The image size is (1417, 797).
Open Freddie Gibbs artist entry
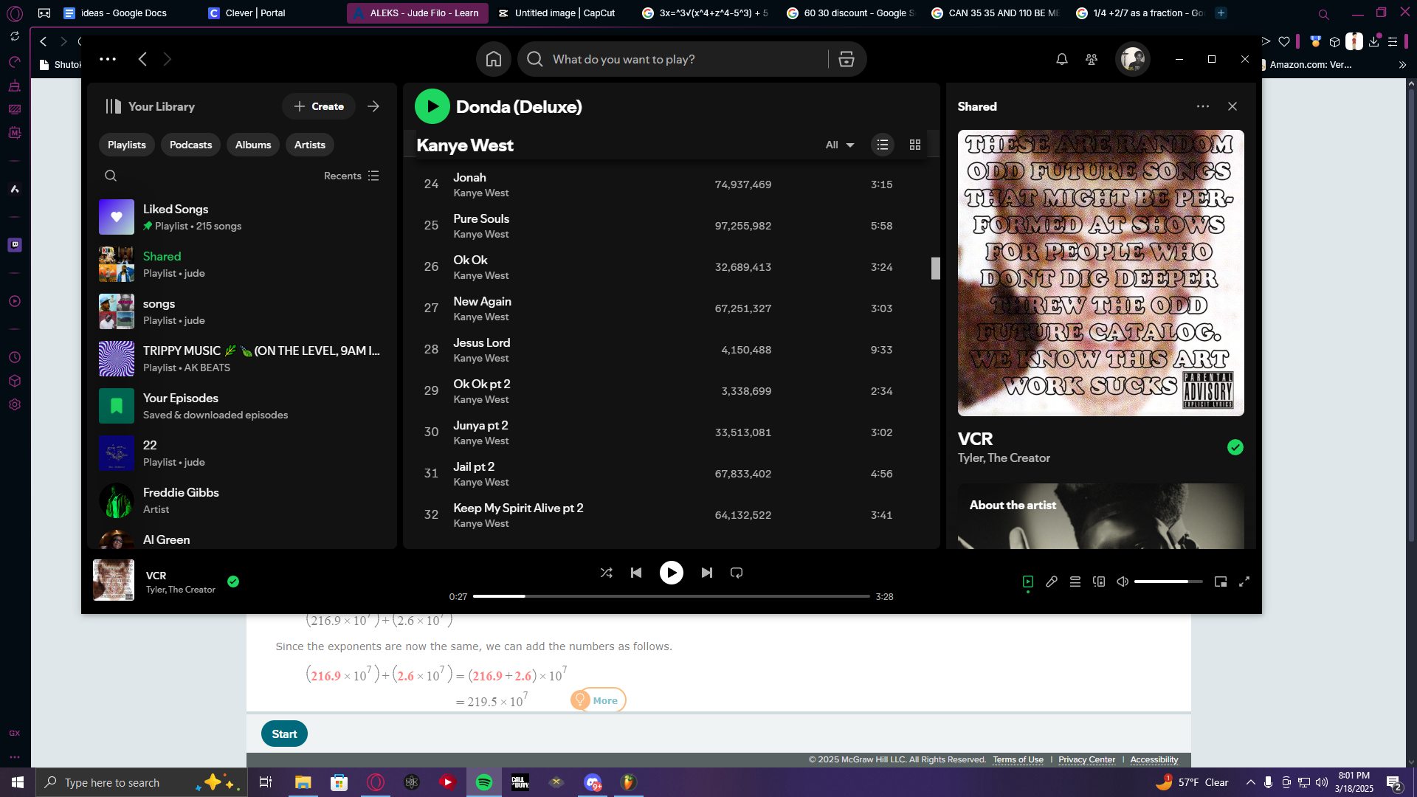coord(242,500)
